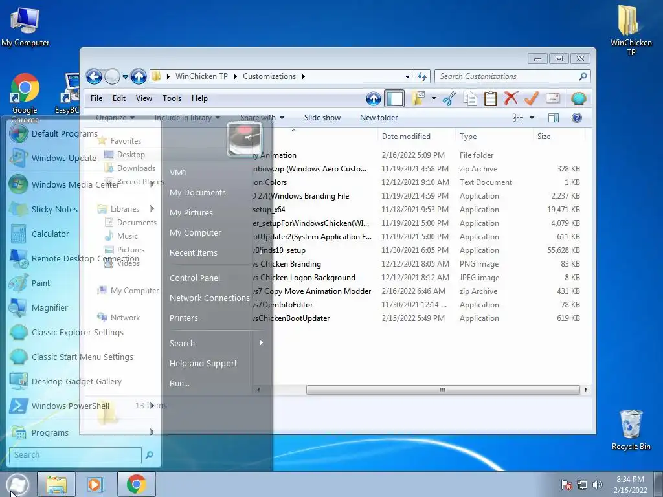Open Sticky Notes from Start menu
The image size is (663, 497).
click(x=83, y=210)
